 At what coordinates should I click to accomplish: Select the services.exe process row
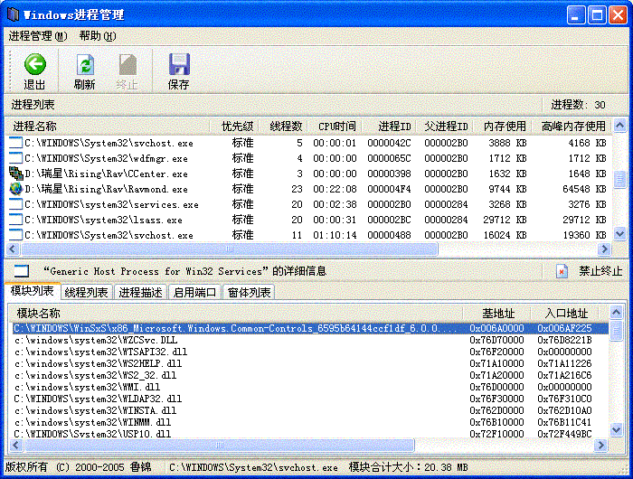308,204
